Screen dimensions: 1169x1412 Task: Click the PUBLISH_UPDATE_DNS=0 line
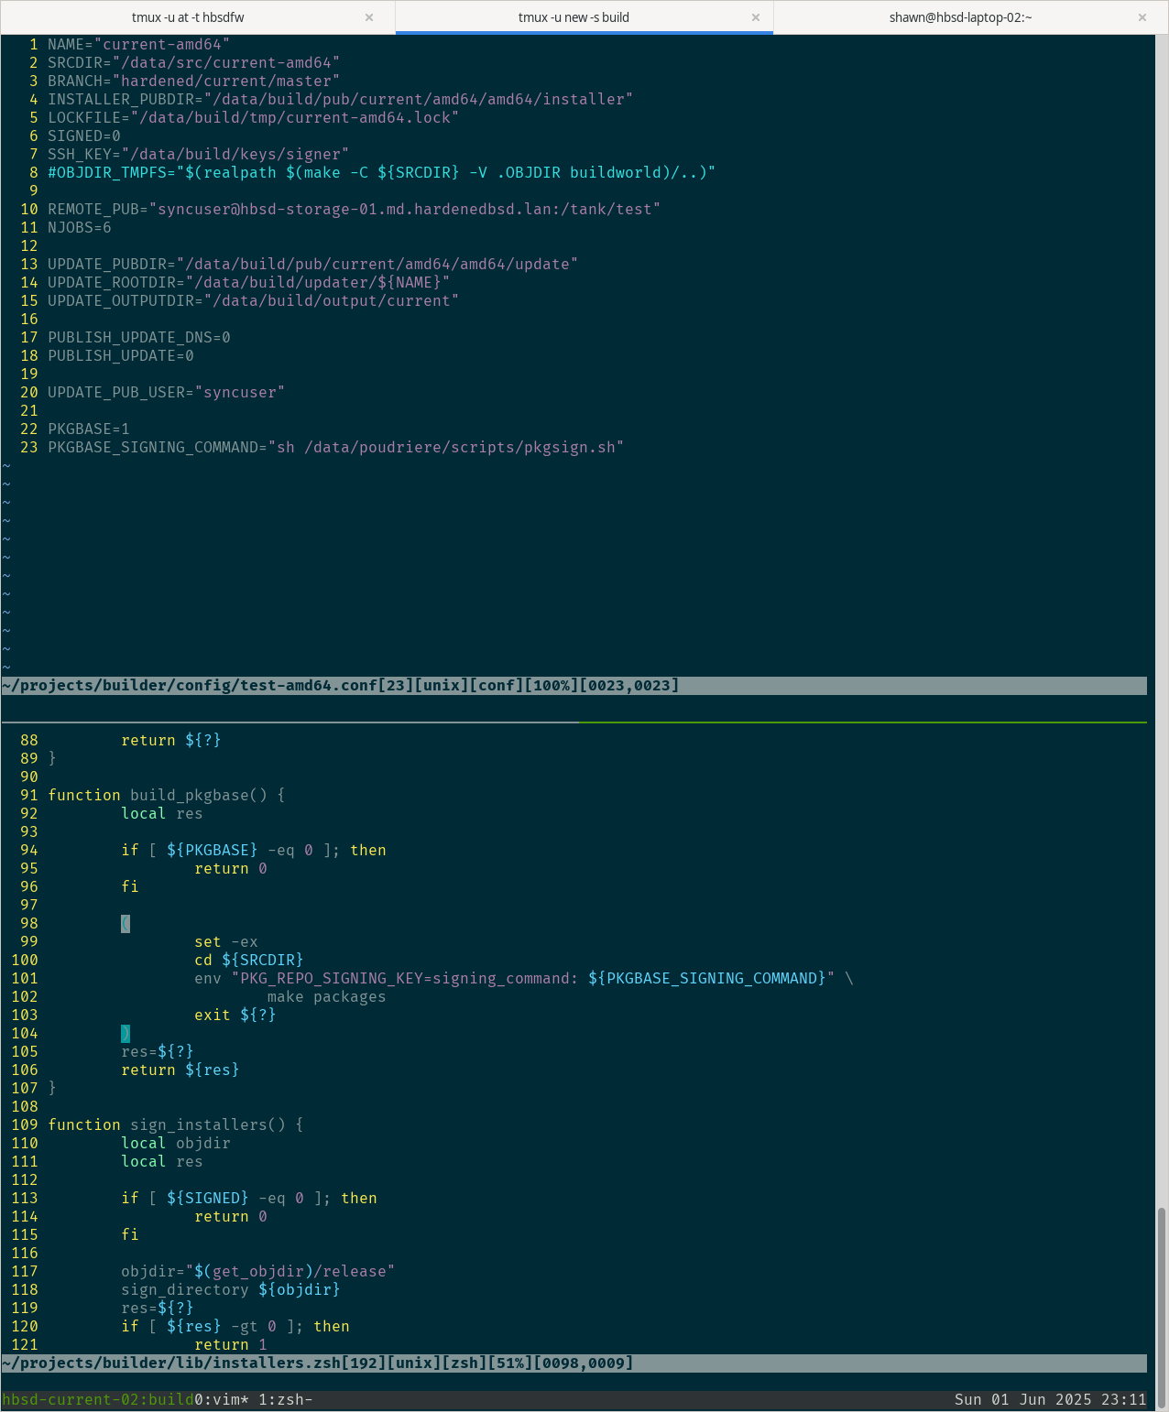click(x=138, y=337)
